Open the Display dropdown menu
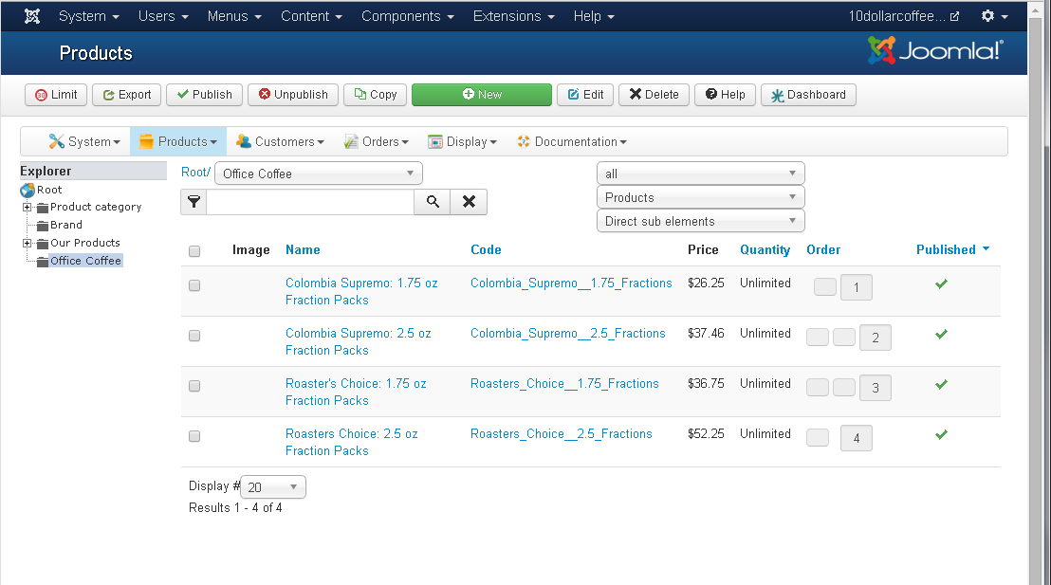The height and width of the screenshot is (585, 1051). 463,141
